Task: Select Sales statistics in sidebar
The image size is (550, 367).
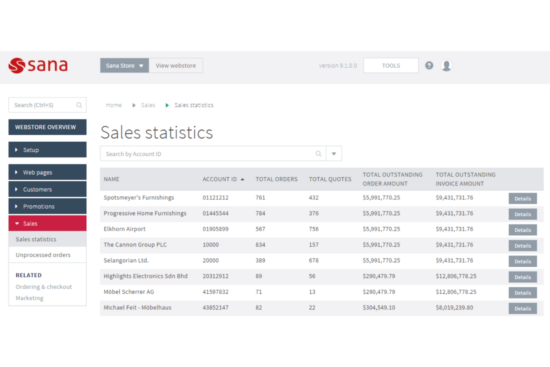Action: [x=48, y=239]
